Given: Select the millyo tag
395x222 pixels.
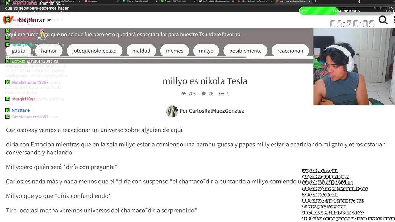Looking at the screenshot, I should click(206, 51).
